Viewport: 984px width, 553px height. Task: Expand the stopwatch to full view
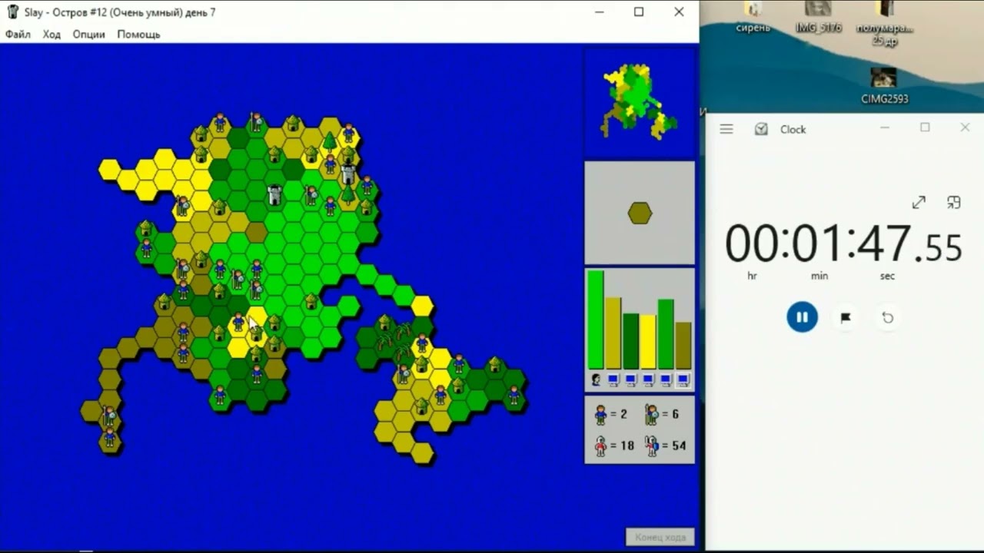(x=919, y=203)
